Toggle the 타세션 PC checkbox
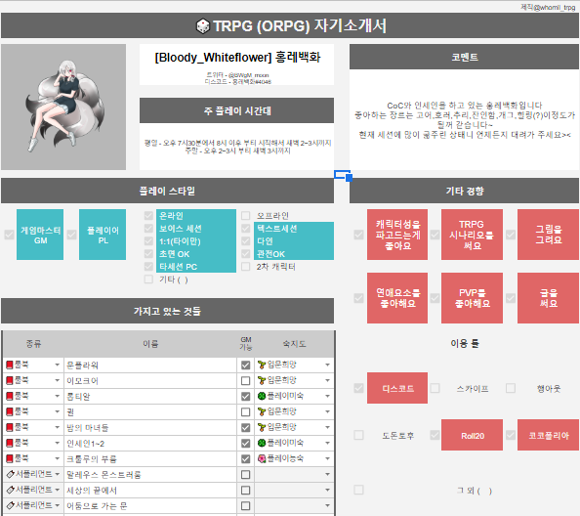The height and width of the screenshot is (516, 580). (x=148, y=267)
